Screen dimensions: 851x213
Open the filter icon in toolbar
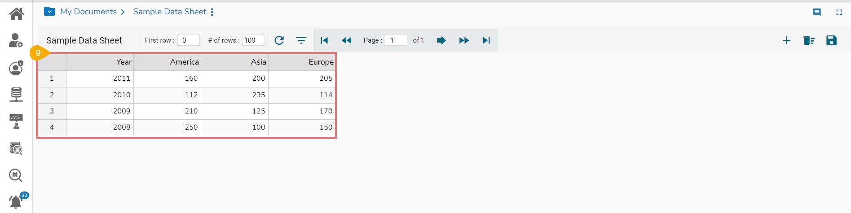tap(301, 40)
